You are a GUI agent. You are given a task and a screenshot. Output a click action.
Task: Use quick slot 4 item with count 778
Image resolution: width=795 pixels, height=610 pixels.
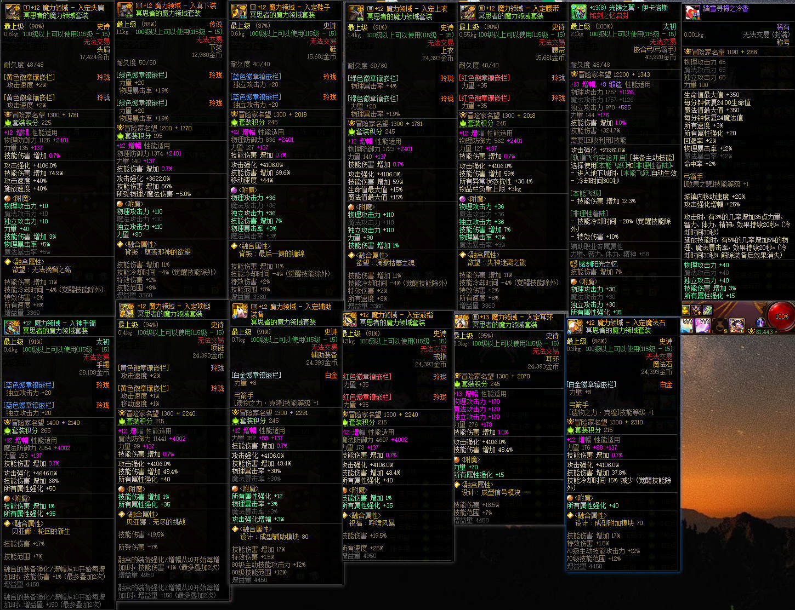click(703, 326)
